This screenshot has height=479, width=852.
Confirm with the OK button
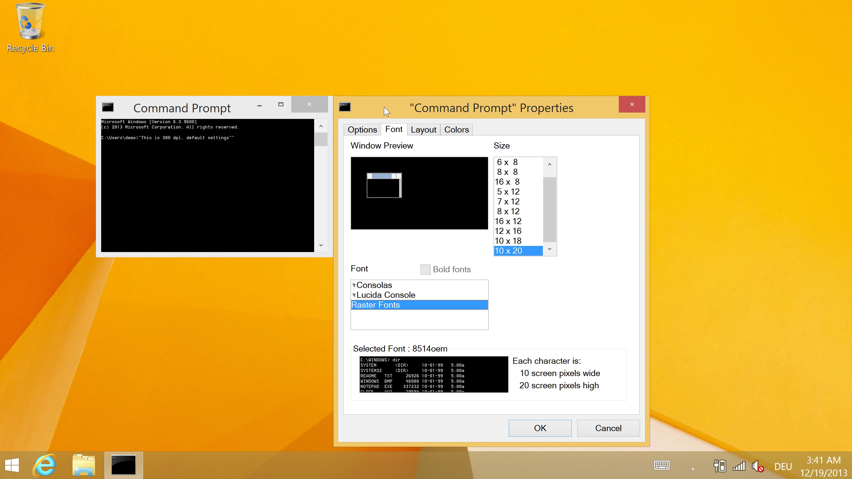540,428
